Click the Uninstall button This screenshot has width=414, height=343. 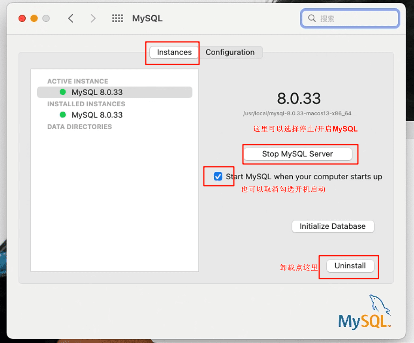350,266
